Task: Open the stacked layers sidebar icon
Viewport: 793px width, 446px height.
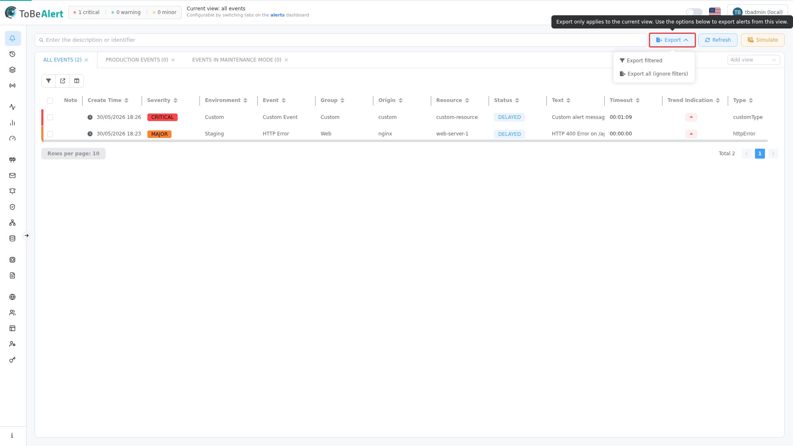Action: point(12,70)
